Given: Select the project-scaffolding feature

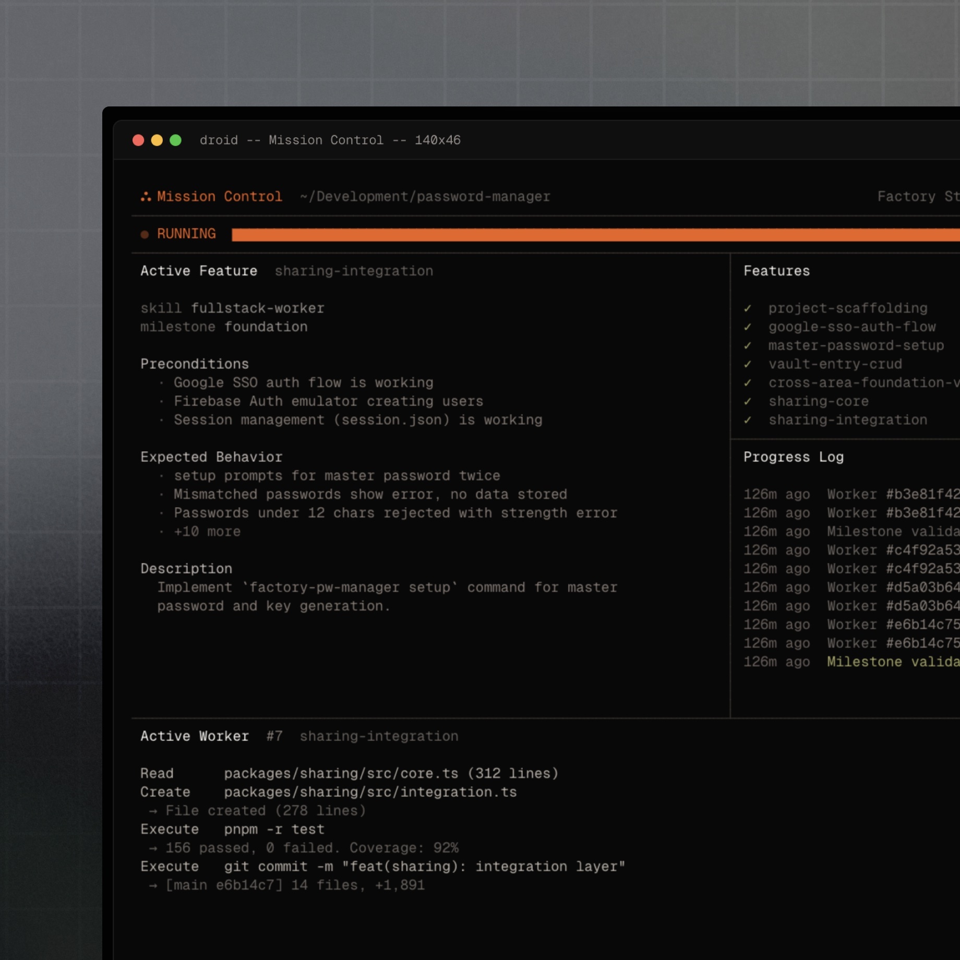Looking at the screenshot, I should (848, 308).
